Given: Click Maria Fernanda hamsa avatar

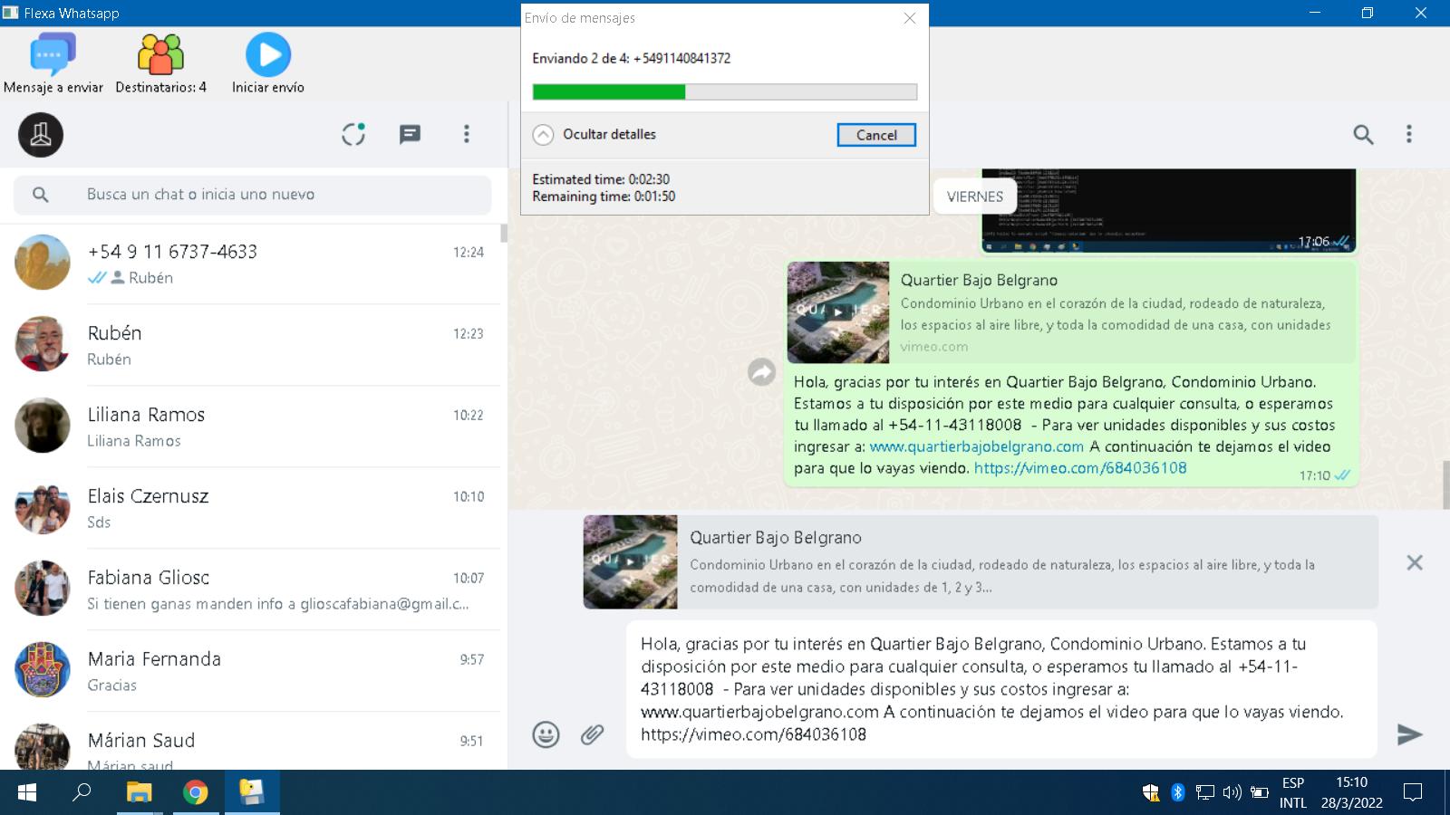Looking at the screenshot, I should [x=42, y=670].
